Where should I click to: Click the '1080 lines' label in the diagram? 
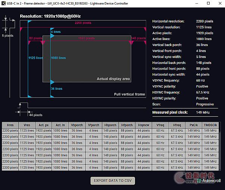[58, 58]
